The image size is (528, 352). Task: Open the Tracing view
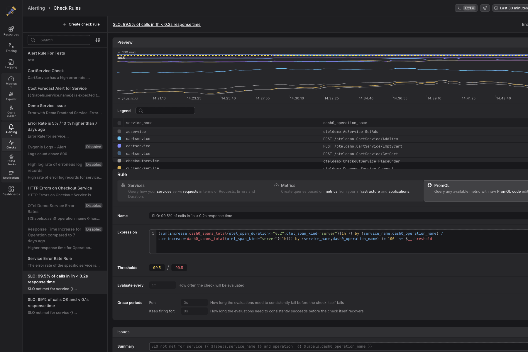click(11, 48)
